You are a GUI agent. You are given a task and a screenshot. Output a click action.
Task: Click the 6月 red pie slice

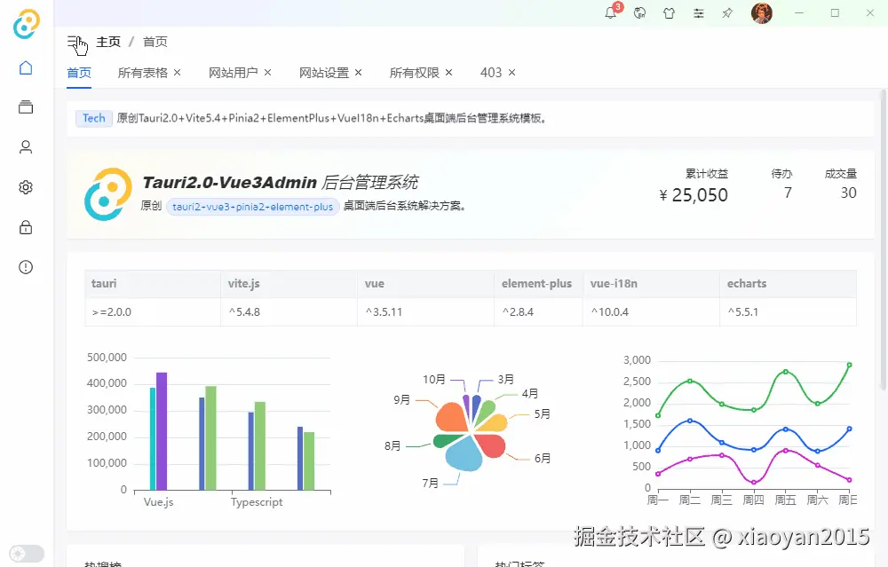coord(492,445)
